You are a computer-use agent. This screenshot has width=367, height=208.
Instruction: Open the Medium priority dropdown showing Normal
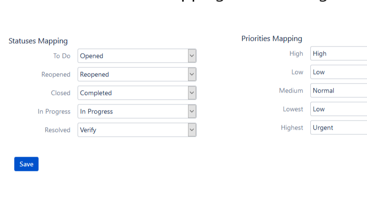click(x=338, y=91)
